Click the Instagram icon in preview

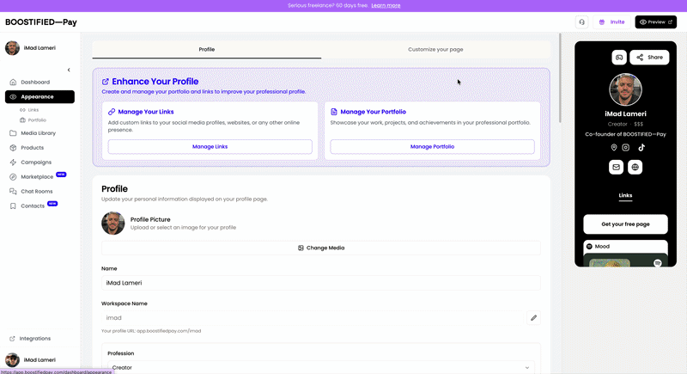626,148
